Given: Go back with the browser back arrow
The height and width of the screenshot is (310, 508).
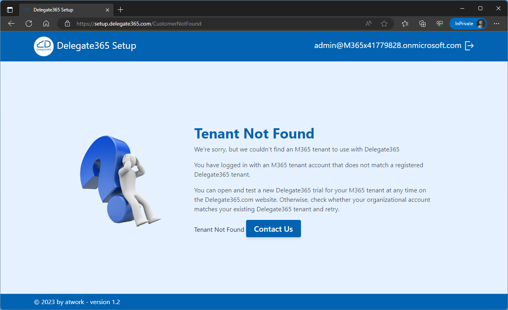Looking at the screenshot, I should click(11, 24).
